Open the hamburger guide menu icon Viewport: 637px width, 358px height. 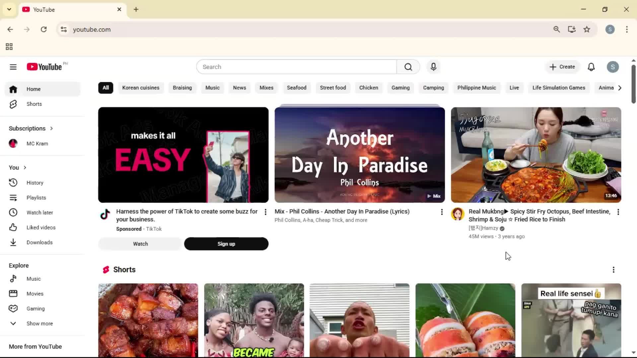tap(13, 67)
